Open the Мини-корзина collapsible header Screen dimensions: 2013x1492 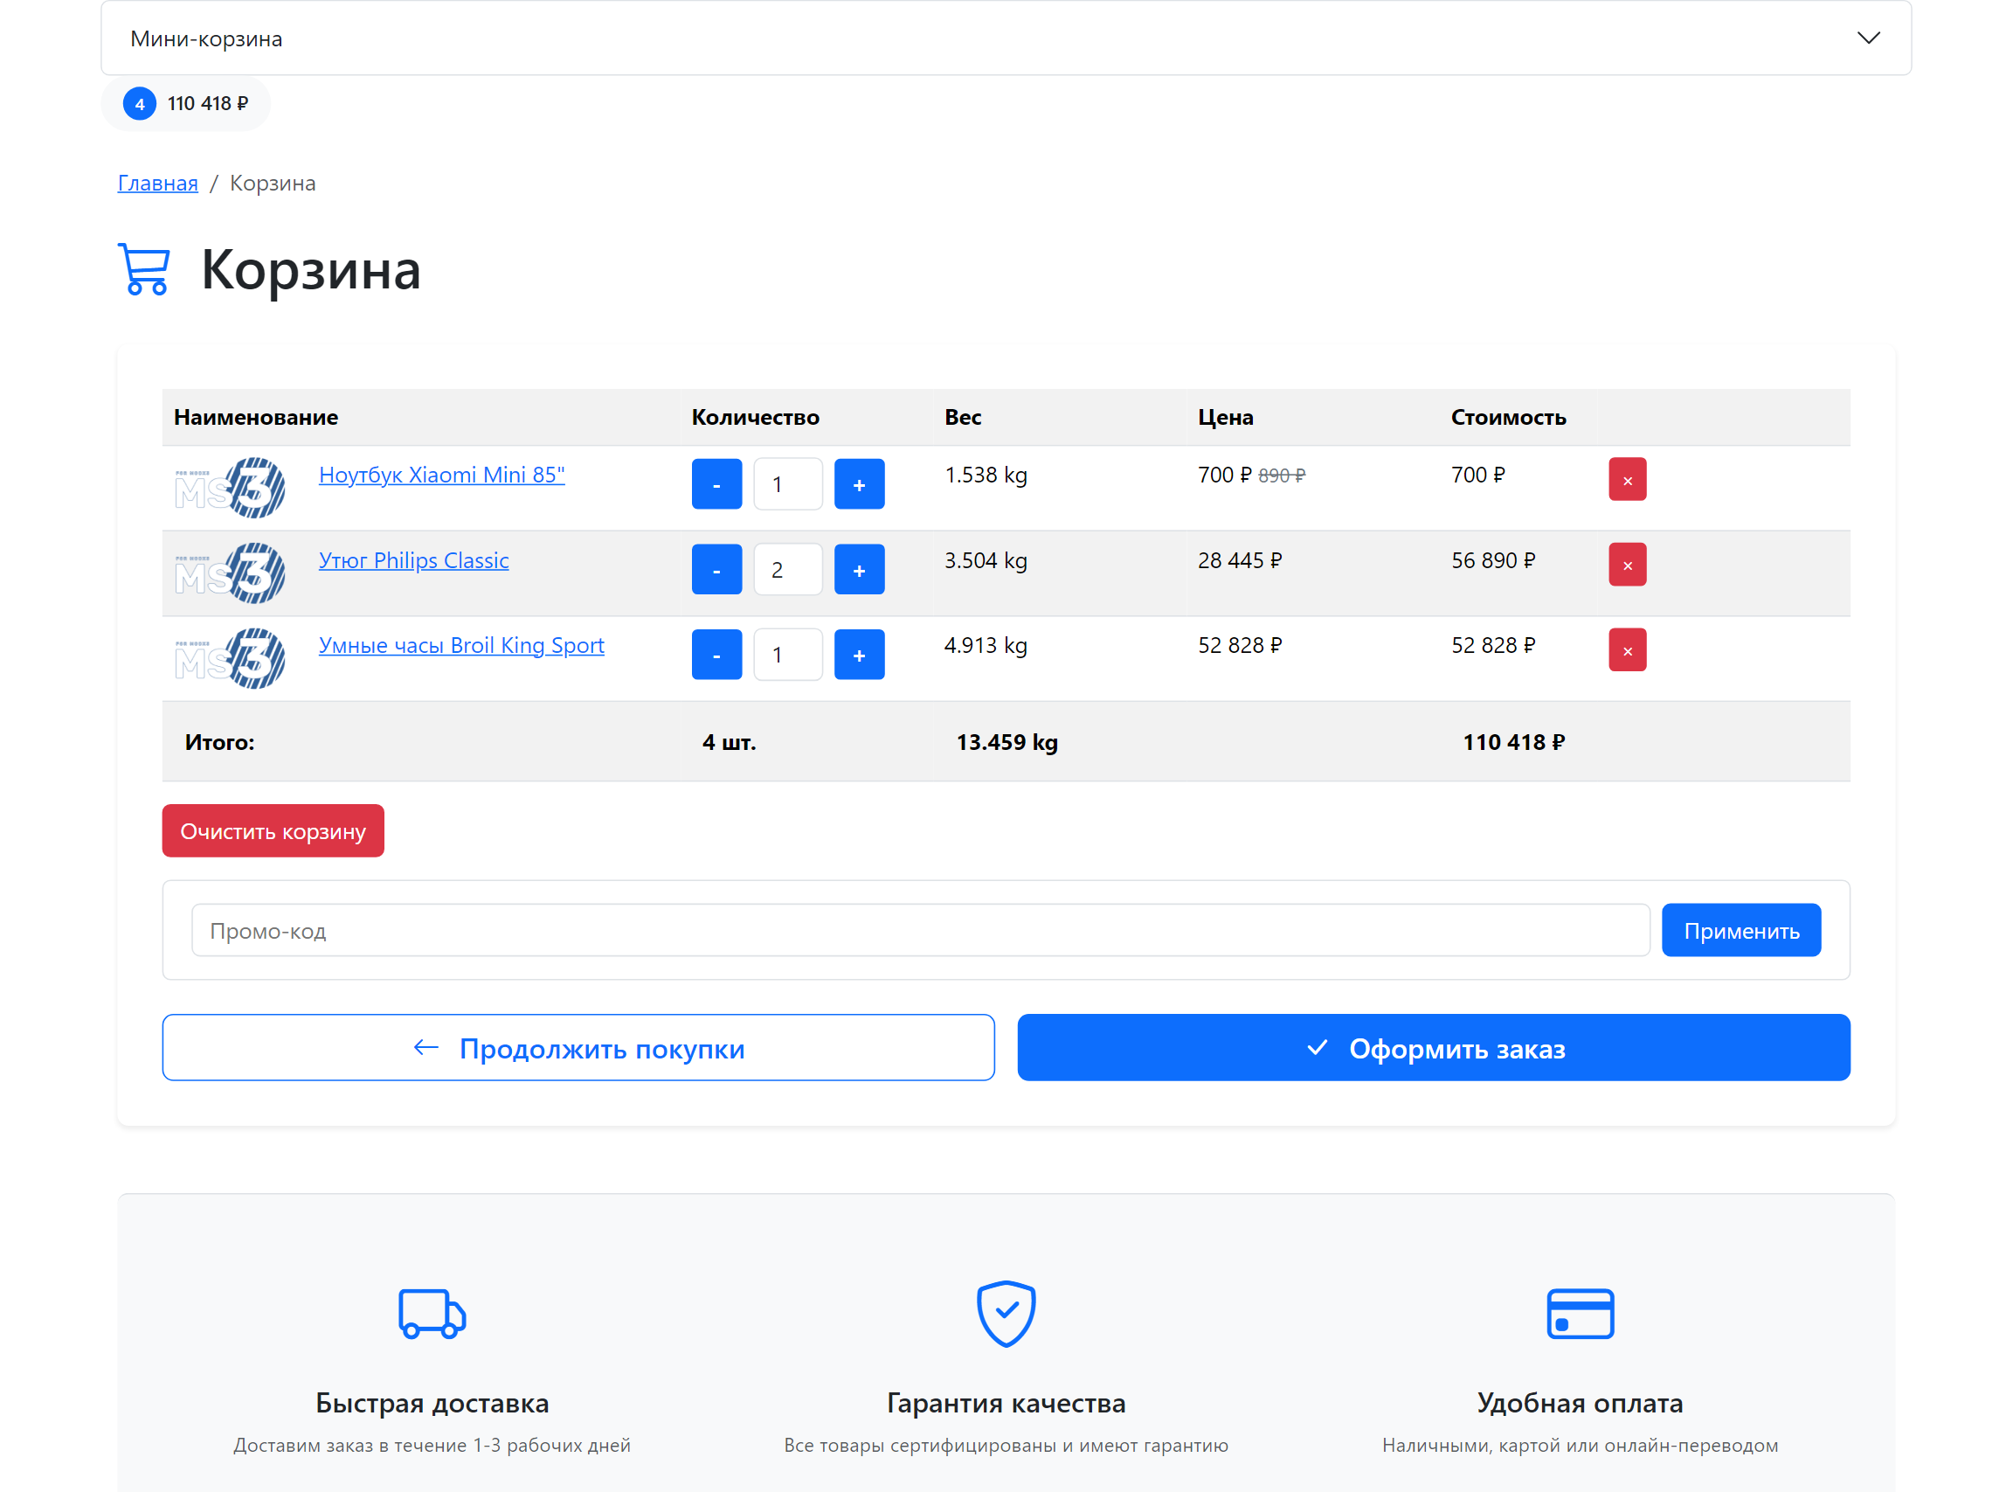pyautogui.click(x=1006, y=38)
